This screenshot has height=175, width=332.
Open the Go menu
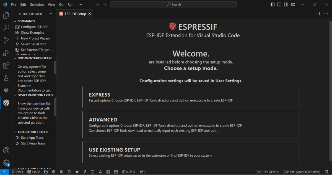[61, 4]
